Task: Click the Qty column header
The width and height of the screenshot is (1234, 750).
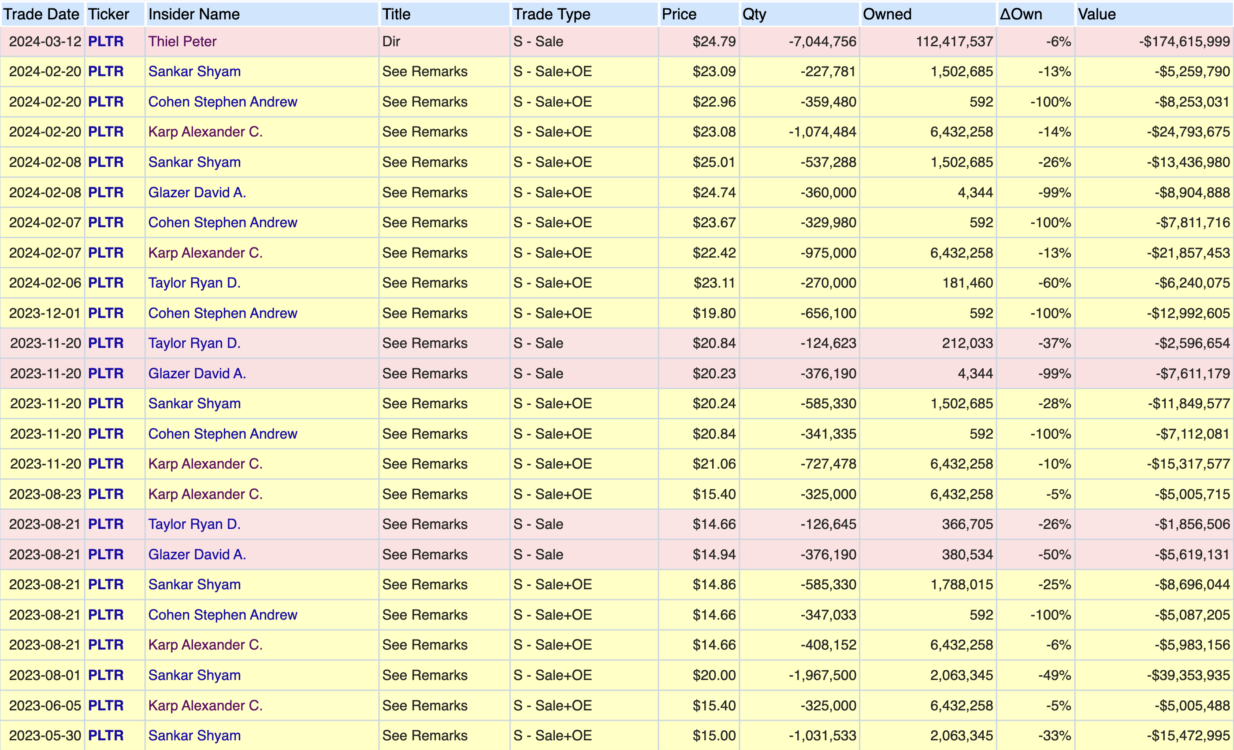Action: [x=754, y=14]
